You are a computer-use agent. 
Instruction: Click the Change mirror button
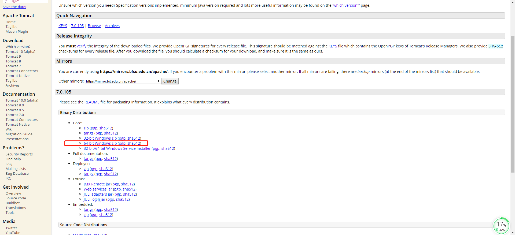pos(170,81)
